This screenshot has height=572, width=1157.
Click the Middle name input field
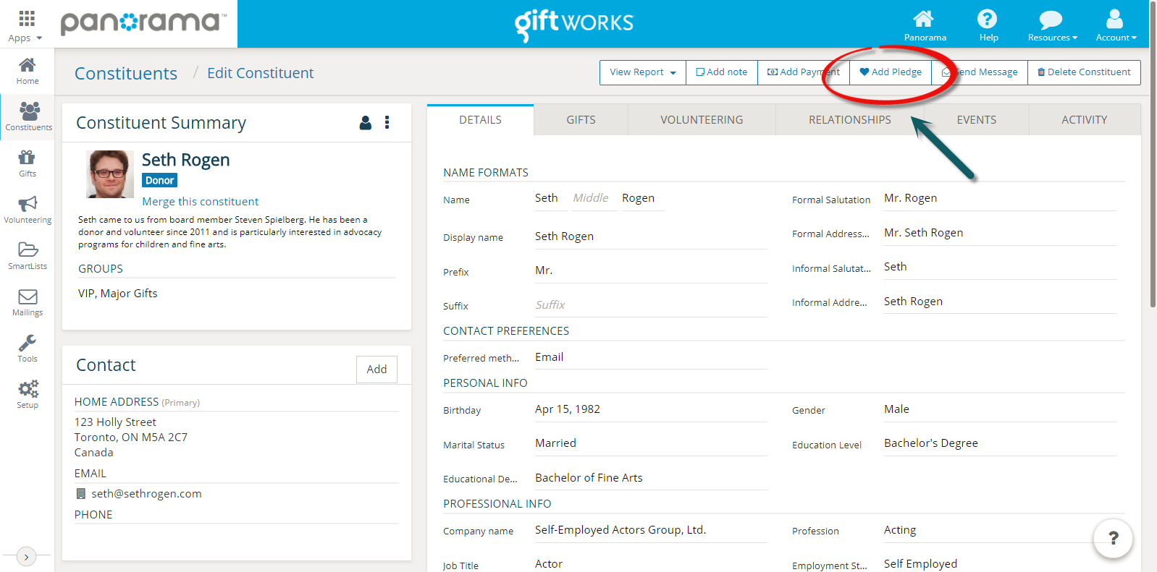tap(592, 198)
